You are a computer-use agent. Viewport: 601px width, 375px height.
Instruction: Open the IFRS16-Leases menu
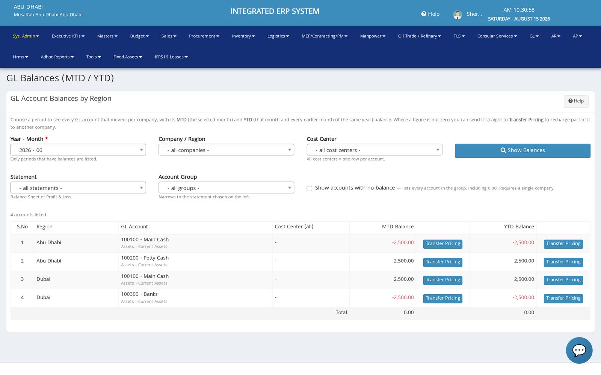(x=171, y=57)
